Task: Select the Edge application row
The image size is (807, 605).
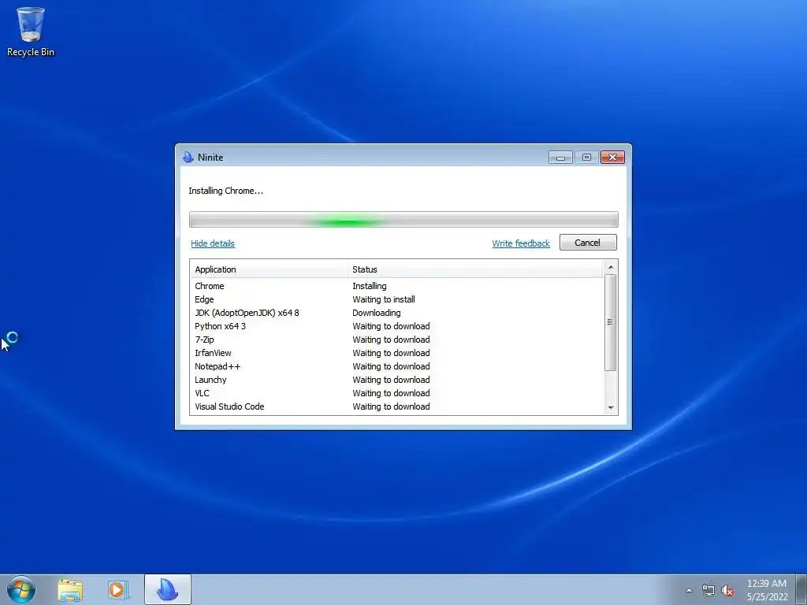Action: click(396, 299)
